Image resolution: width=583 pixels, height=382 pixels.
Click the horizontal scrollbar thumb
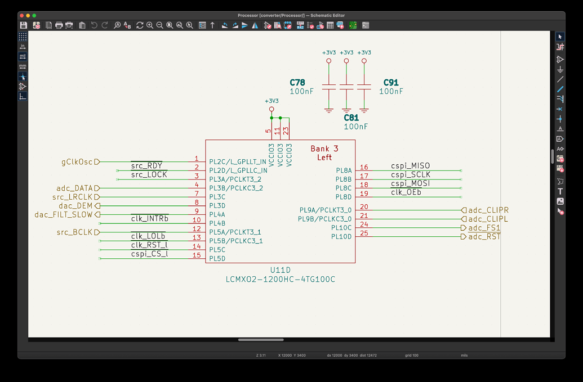click(x=261, y=340)
